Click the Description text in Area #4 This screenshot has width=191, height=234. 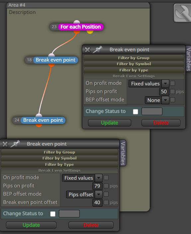point(22,12)
